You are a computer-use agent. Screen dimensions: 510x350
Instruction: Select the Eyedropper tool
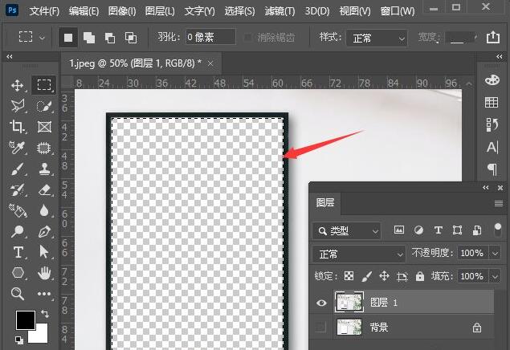pyautogui.click(x=17, y=148)
